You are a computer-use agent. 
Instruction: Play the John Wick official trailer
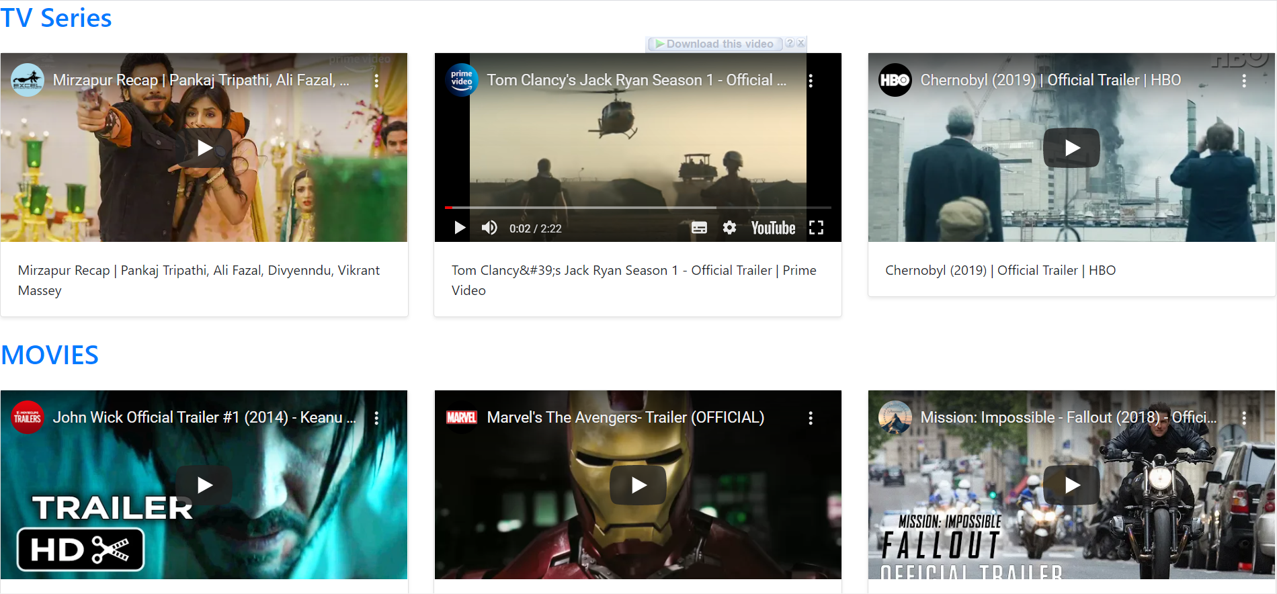pyautogui.click(x=204, y=485)
